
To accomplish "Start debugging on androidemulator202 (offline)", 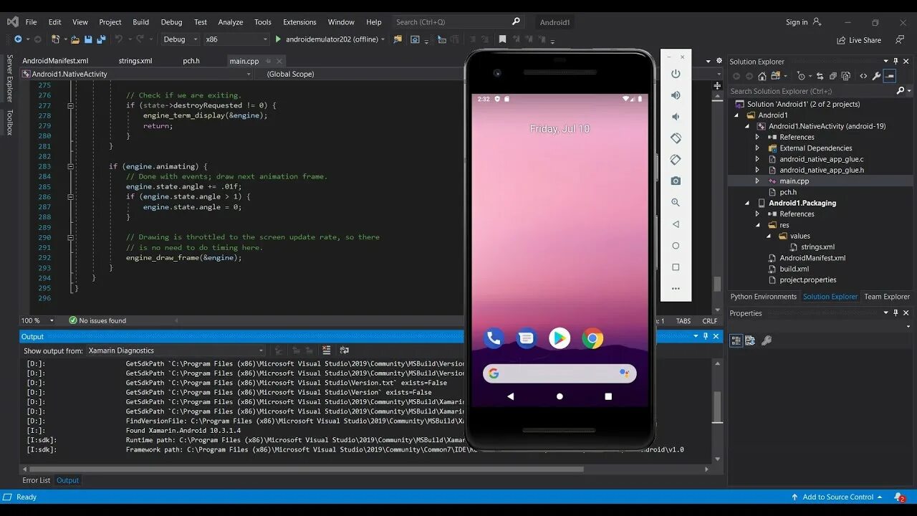I will [327, 39].
